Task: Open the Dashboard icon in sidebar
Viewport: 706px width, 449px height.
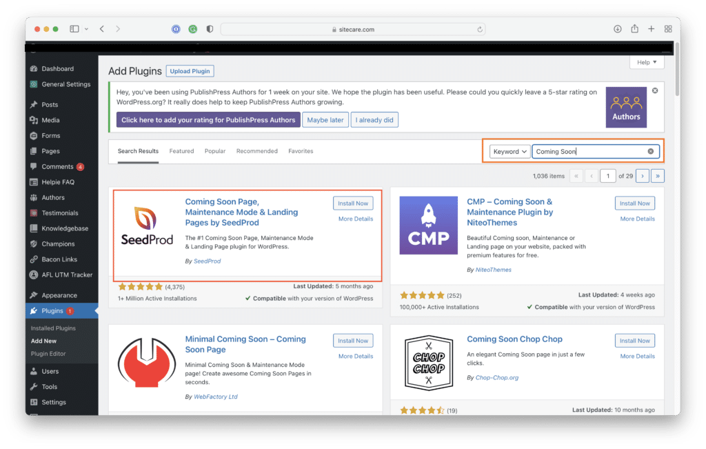Action: click(34, 69)
